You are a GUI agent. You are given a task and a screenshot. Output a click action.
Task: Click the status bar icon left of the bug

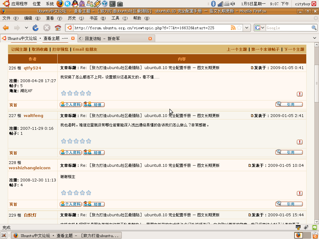298,227
